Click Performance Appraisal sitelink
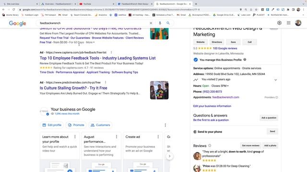Viewport: 307px width, 172px height. [70, 72]
